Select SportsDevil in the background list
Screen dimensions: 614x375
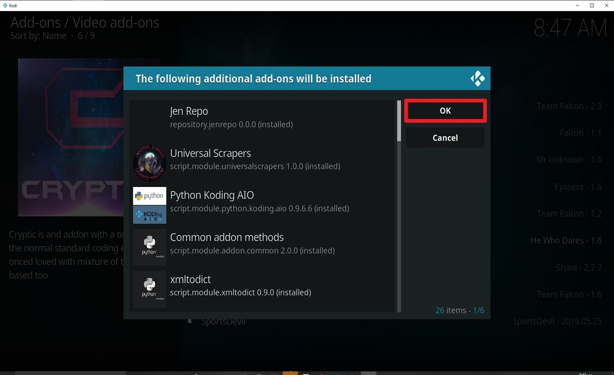[223, 322]
